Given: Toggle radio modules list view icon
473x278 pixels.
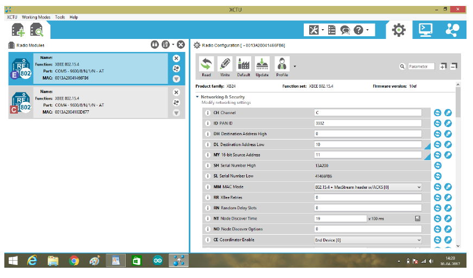Looking at the screenshot, I should [x=155, y=45].
